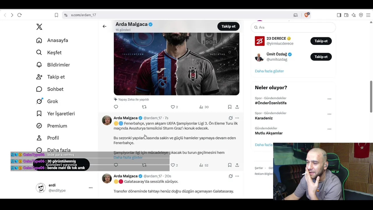
Task: View site information icon in address bar
Action: tap(66, 15)
